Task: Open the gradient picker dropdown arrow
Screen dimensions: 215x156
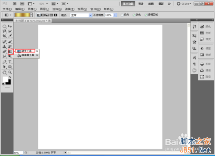Action: coord(31,15)
